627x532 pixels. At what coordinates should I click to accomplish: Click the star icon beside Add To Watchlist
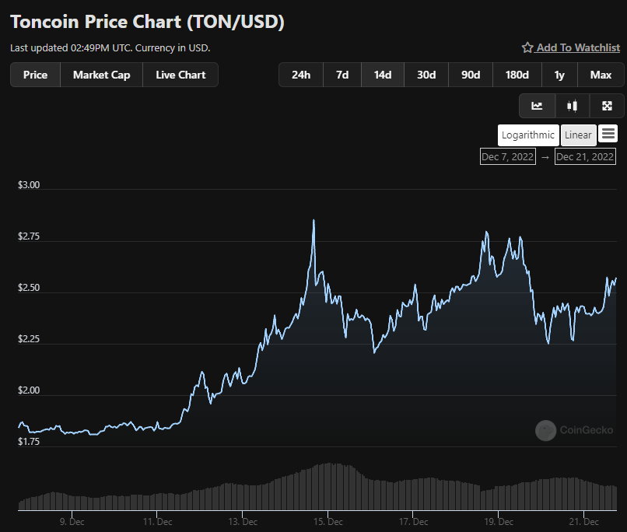527,48
